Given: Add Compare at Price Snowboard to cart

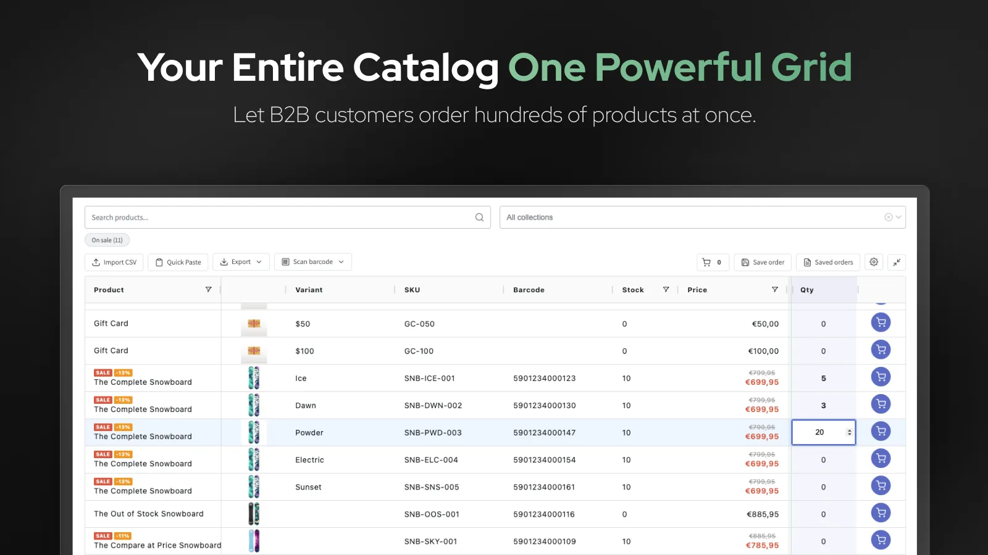Looking at the screenshot, I should click(881, 540).
